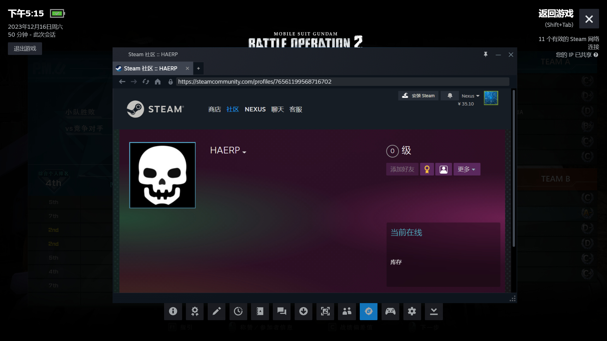Open the screenshots icon in overlay toolbar
Image resolution: width=607 pixels, height=341 pixels.
(325, 311)
